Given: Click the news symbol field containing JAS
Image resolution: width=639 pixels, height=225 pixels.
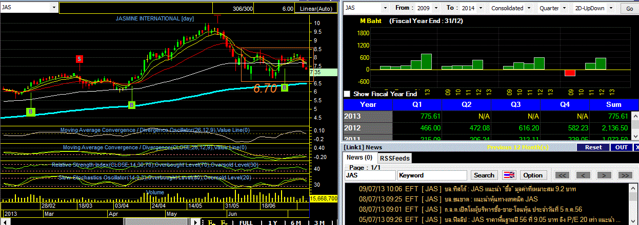Looking at the screenshot, I should (x=370, y=175).
